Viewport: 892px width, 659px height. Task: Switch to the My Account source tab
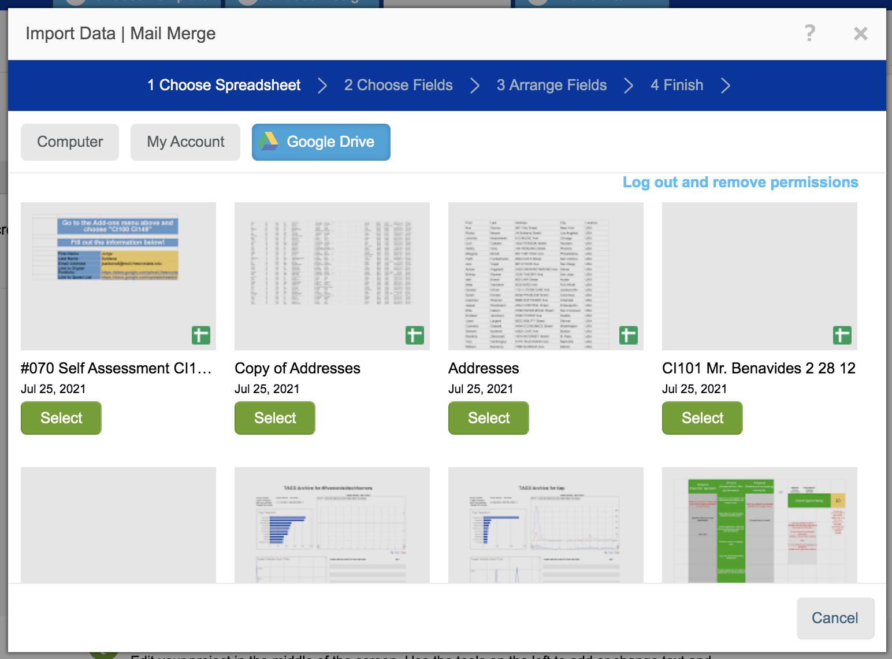[x=185, y=142]
